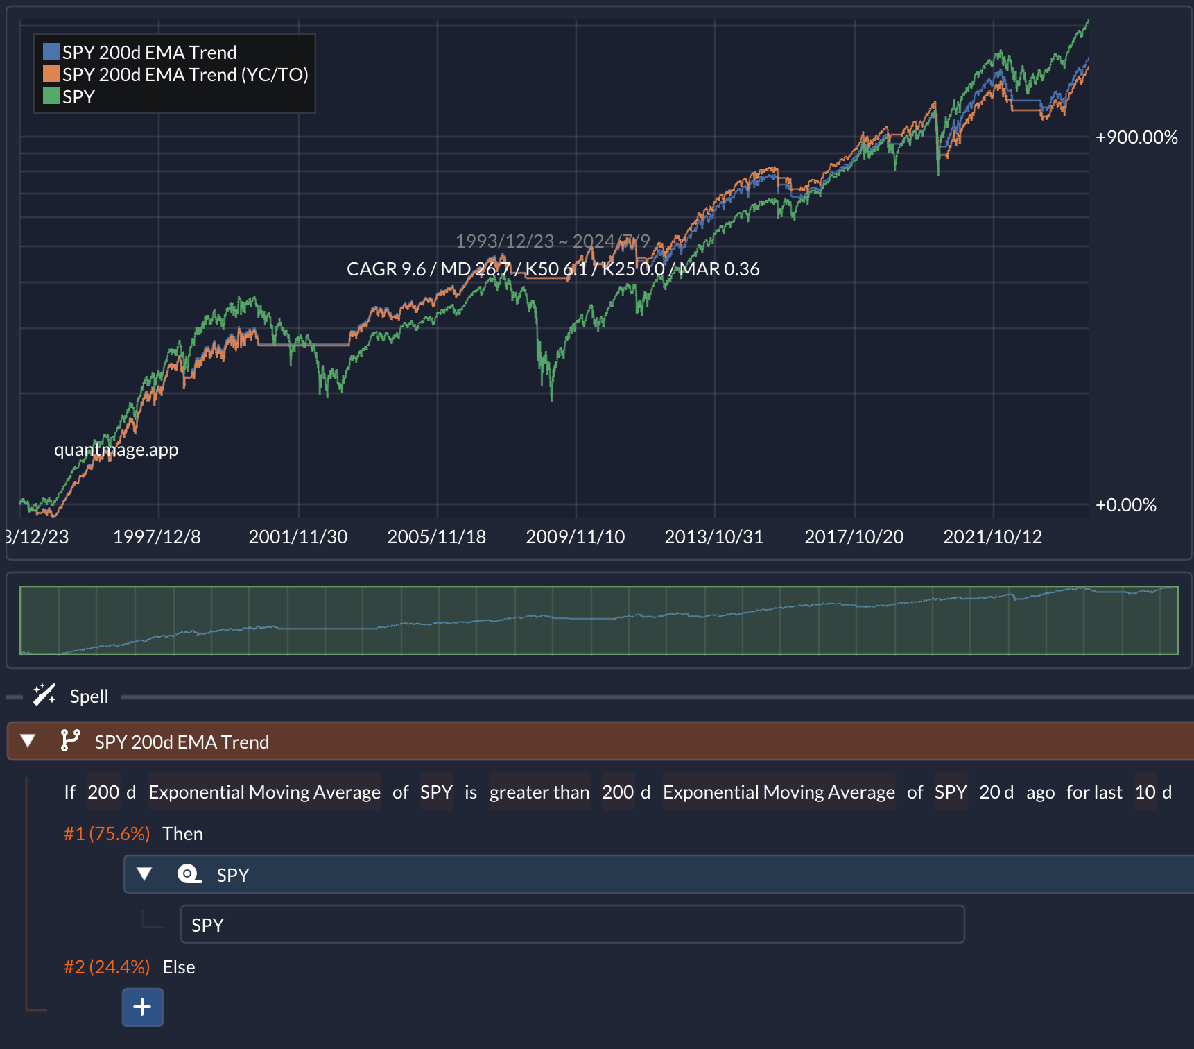This screenshot has height=1049, width=1194.
Task: Open the second Exponential Moving Average indicator selector
Action: (x=779, y=792)
